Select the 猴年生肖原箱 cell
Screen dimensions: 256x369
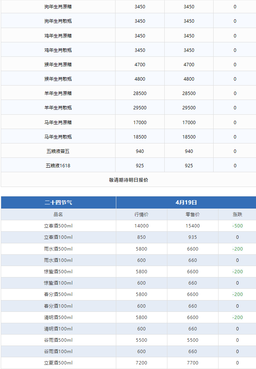[x=58, y=64]
